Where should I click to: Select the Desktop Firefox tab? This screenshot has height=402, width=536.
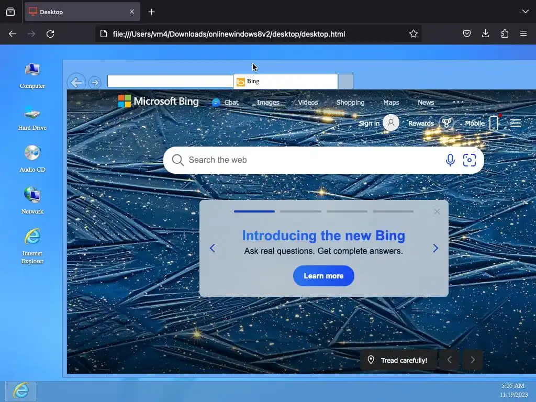(x=82, y=12)
